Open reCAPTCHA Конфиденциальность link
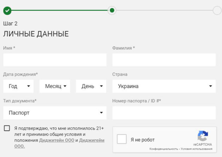Image resolution: width=222 pixels, height=157 pixels. 163,149
